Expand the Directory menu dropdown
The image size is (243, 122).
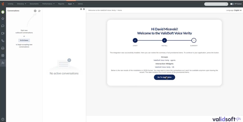(x=21, y=4)
